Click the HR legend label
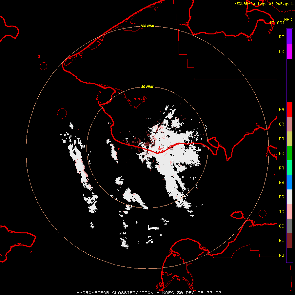The height and width of the screenshot is (295, 295). coord(281,153)
